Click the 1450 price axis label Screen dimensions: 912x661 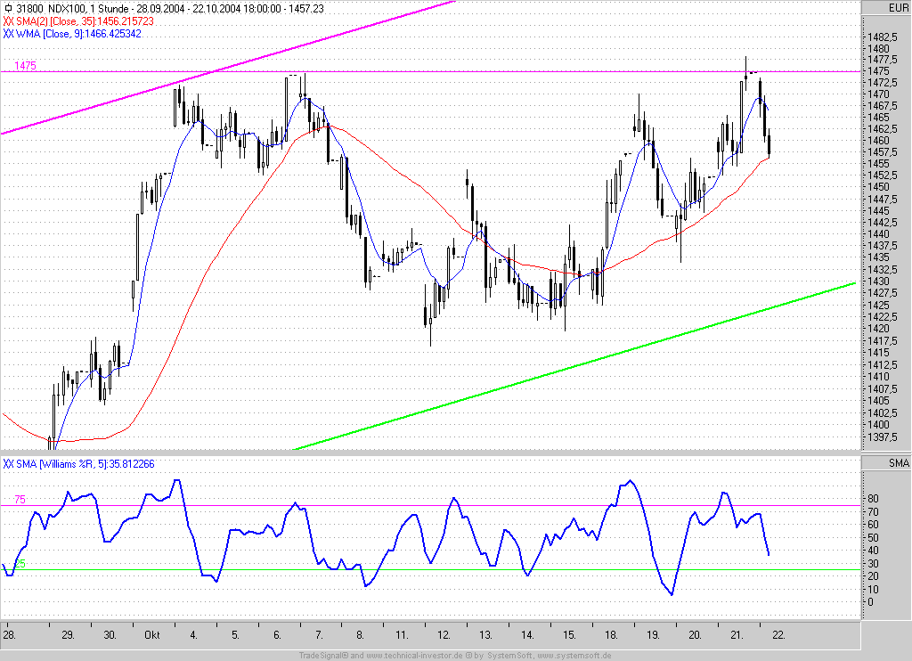pyautogui.click(x=878, y=187)
